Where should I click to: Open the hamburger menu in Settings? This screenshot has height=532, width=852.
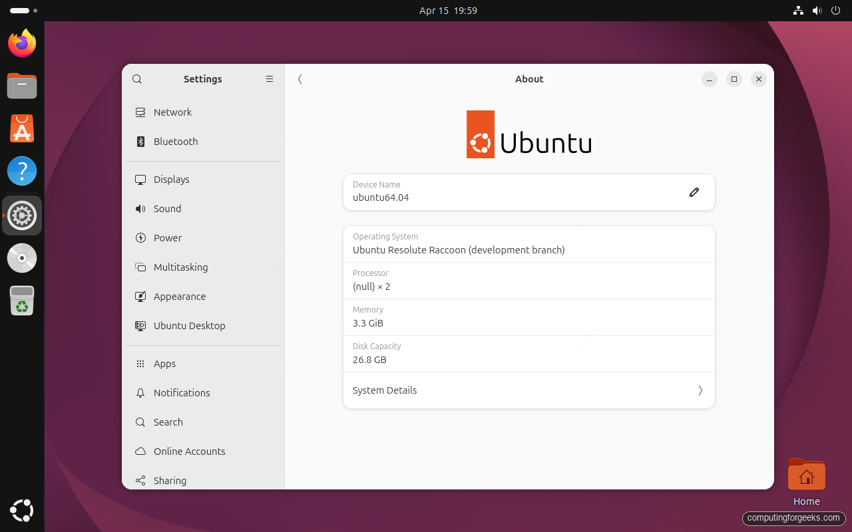[x=270, y=79]
